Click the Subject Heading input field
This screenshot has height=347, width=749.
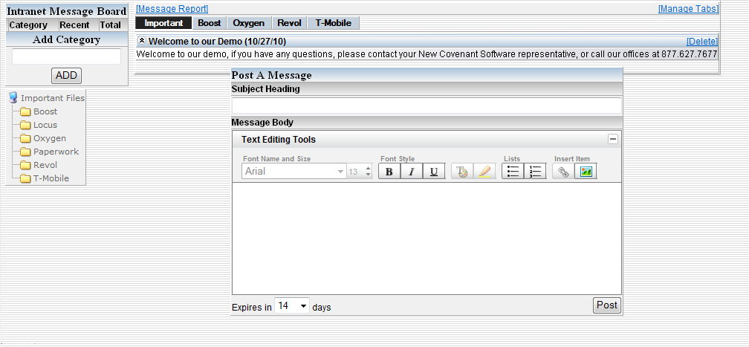point(427,106)
